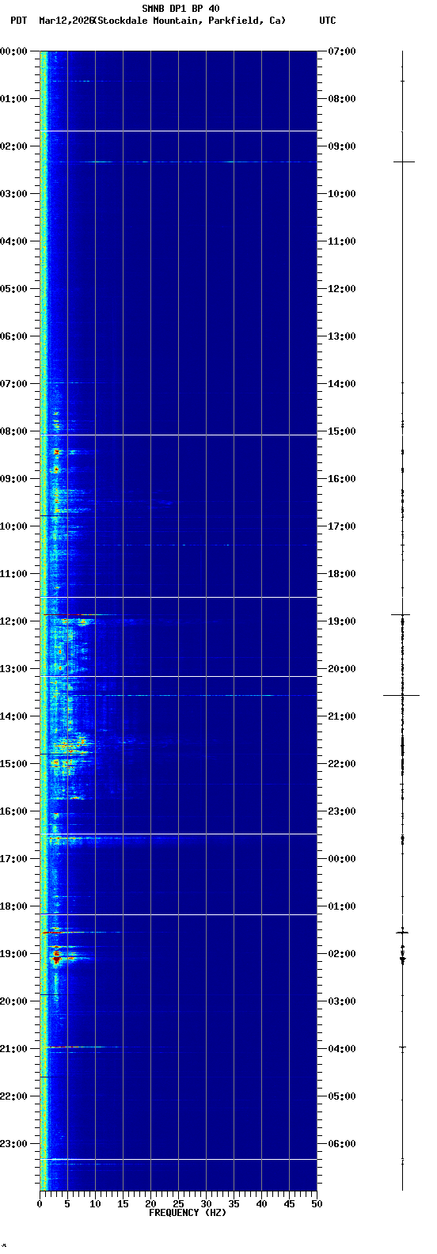Viewport: 437px width, 1254px height.
Task: Select the '10:00' label on UTC axis
Action: click(x=342, y=194)
